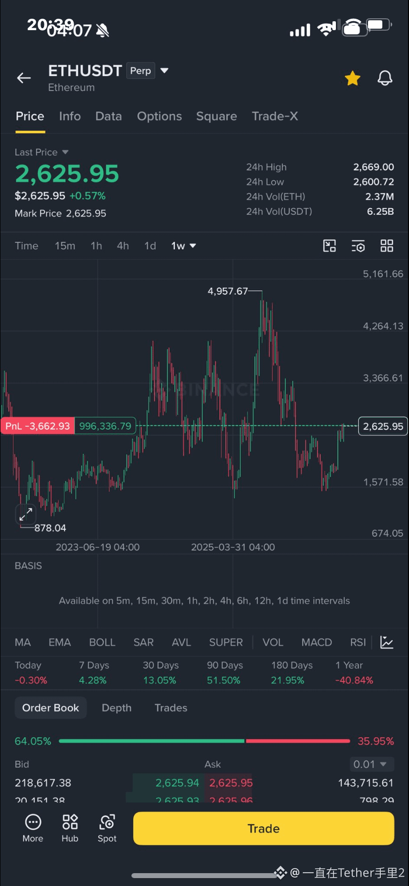Select the 4h timeframe

(x=123, y=246)
